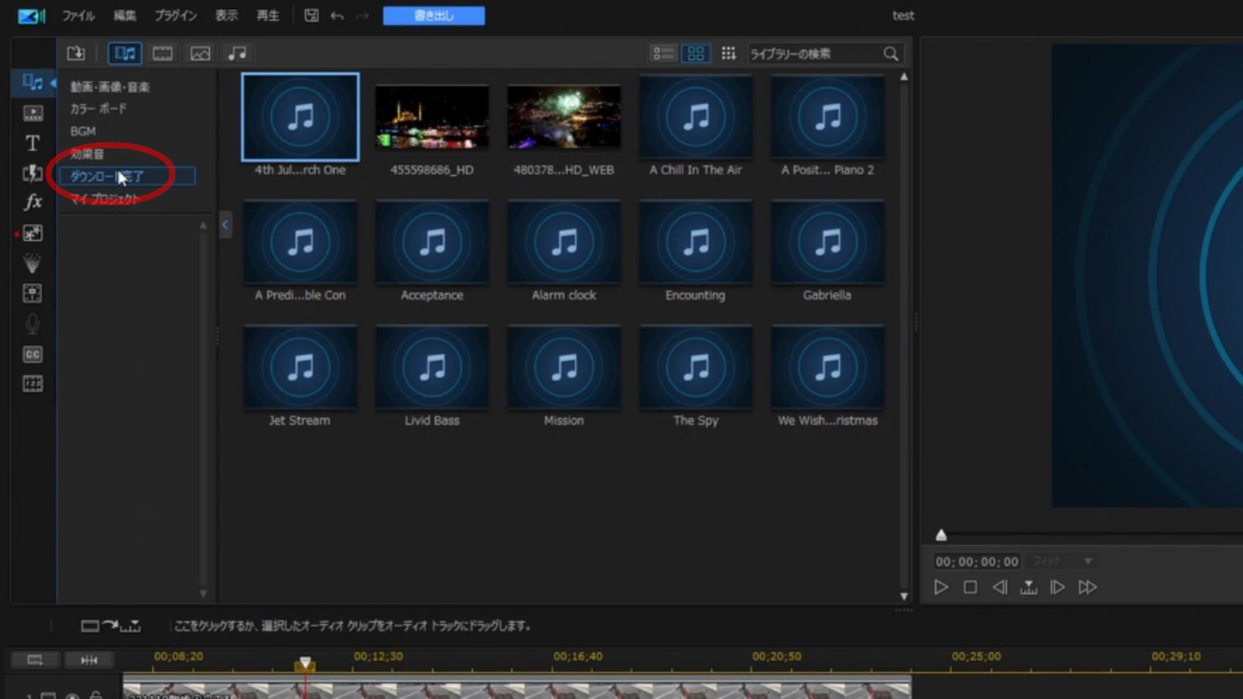Viewport: 1243px width, 699px height.
Task: Select BGM in the library list
Action: point(83,131)
